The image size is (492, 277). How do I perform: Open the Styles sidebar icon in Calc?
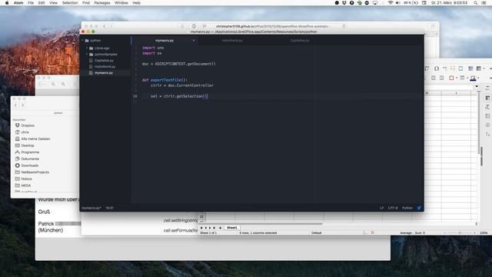(487, 107)
